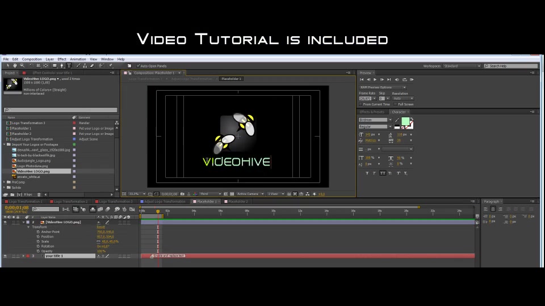Viewport: 545px width, 306px height.
Task: Open the Window menu
Action: (x=107, y=59)
